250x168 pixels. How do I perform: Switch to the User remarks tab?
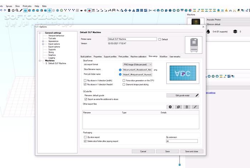(x=175, y=56)
